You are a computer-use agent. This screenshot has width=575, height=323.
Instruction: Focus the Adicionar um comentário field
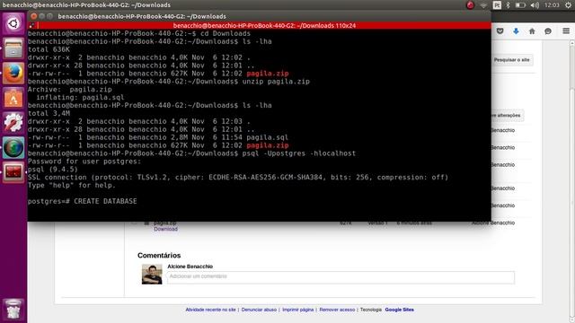click(341, 277)
